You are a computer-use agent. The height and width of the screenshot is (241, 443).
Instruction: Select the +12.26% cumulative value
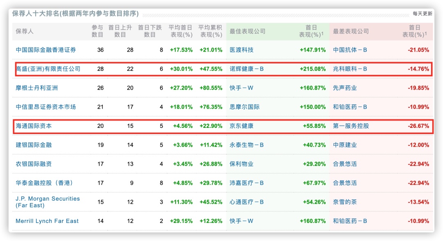click(211, 221)
